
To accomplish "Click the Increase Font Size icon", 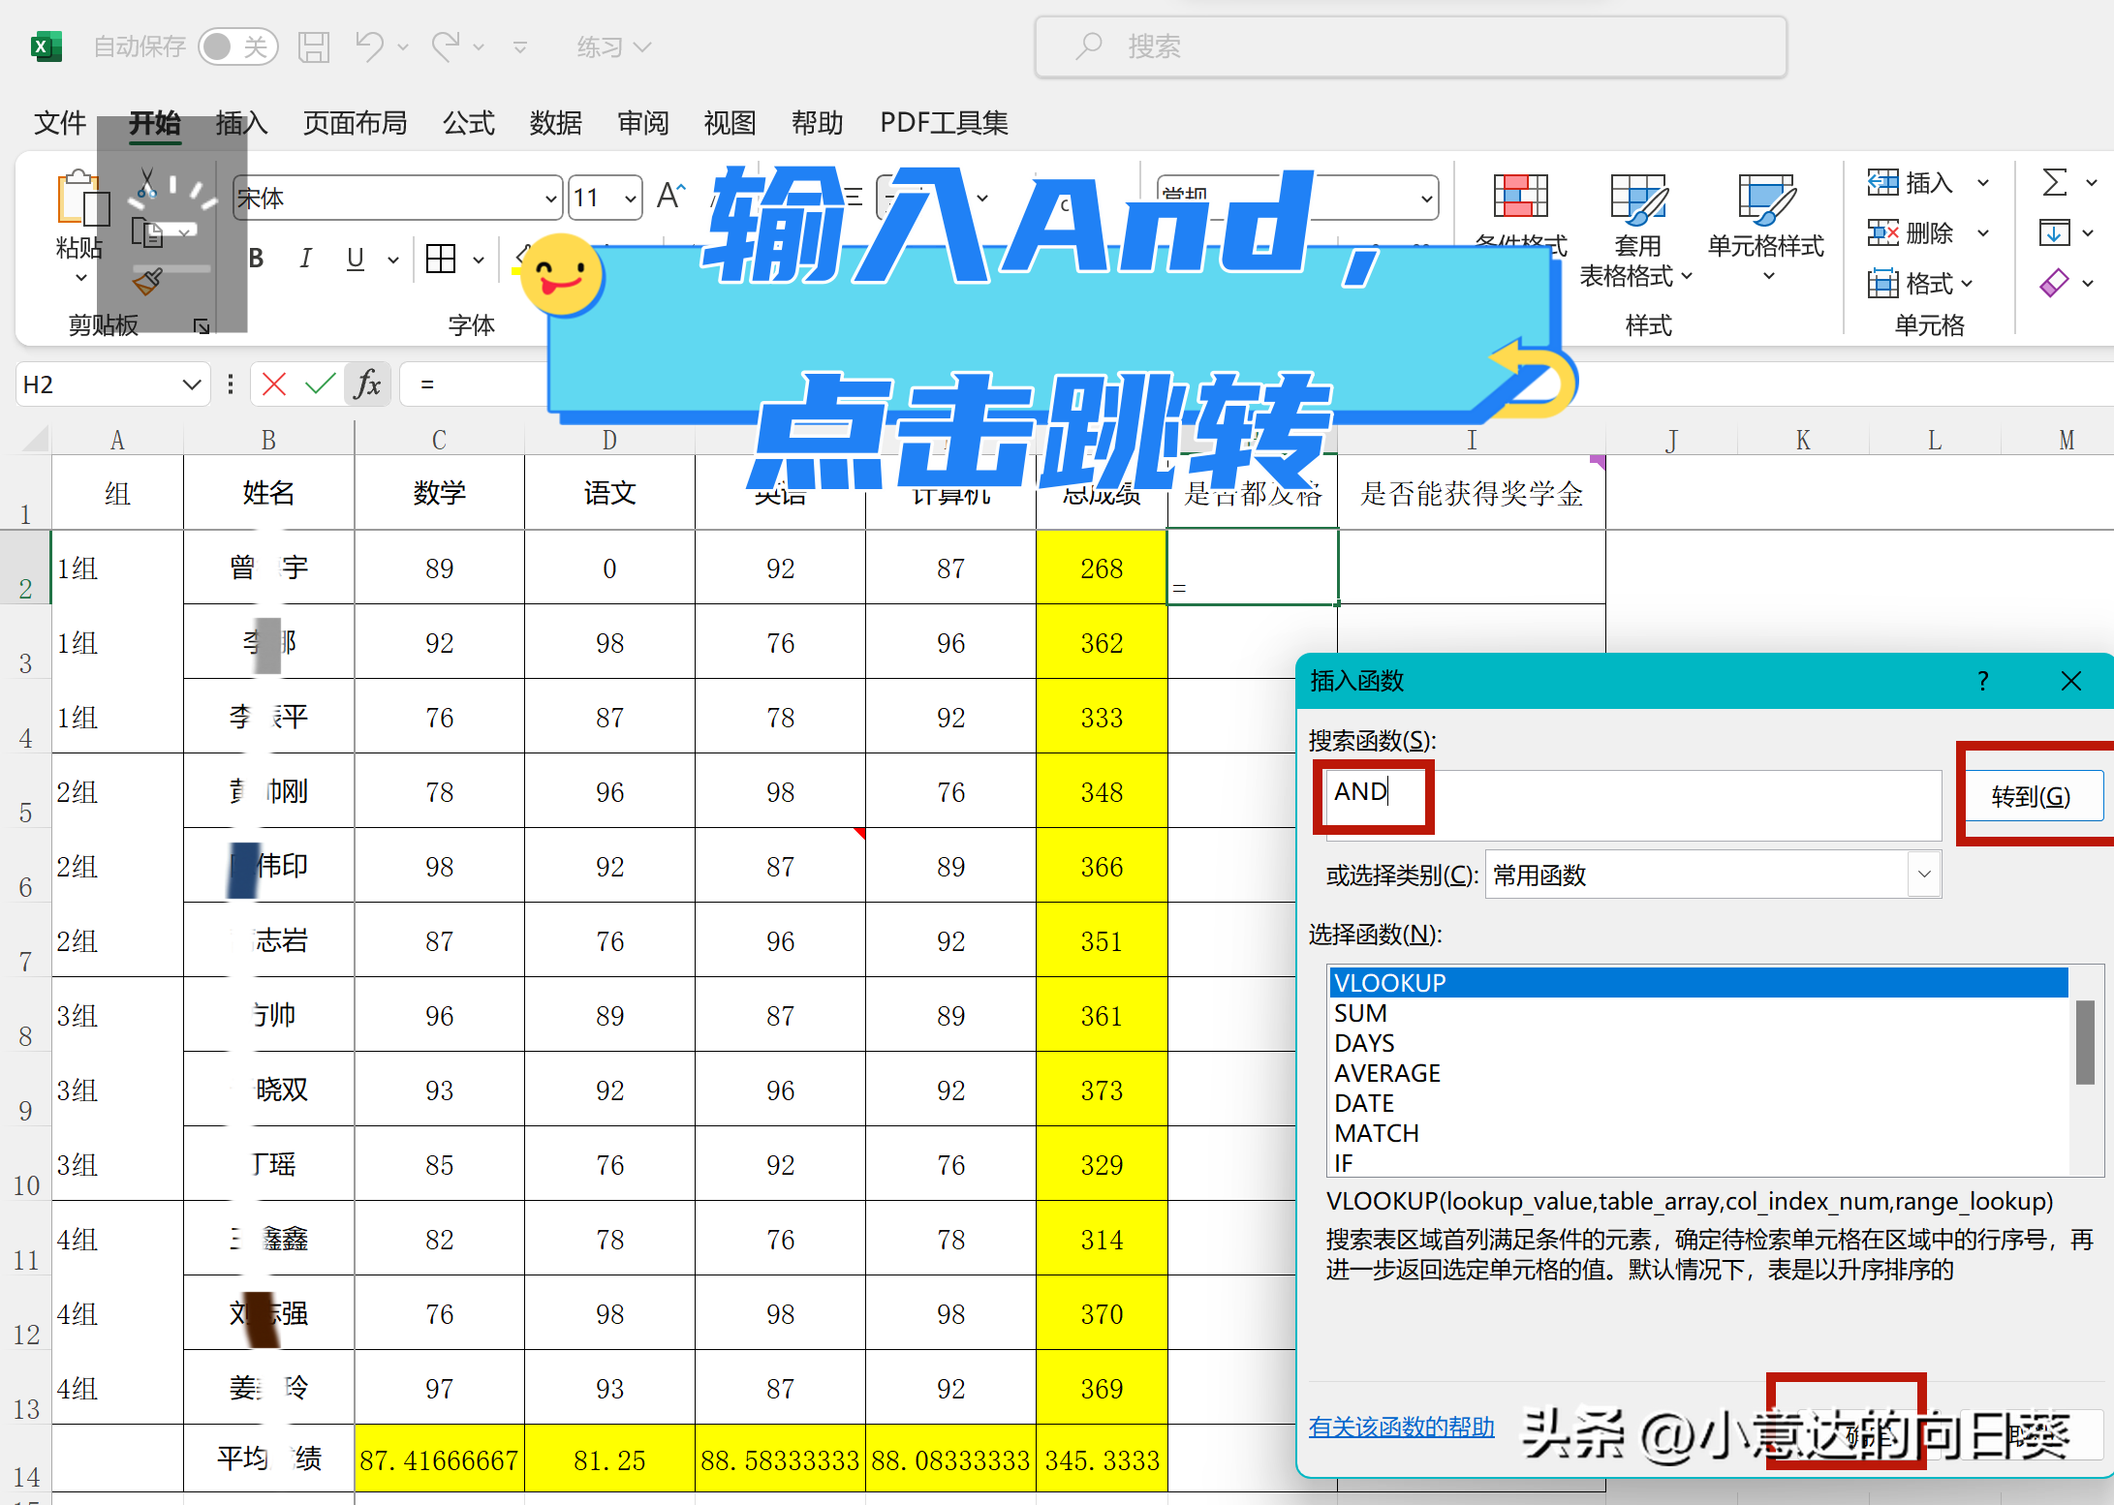I will coord(670,197).
